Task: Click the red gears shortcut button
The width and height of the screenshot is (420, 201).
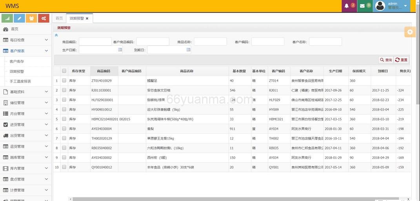Action: click(x=44, y=18)
